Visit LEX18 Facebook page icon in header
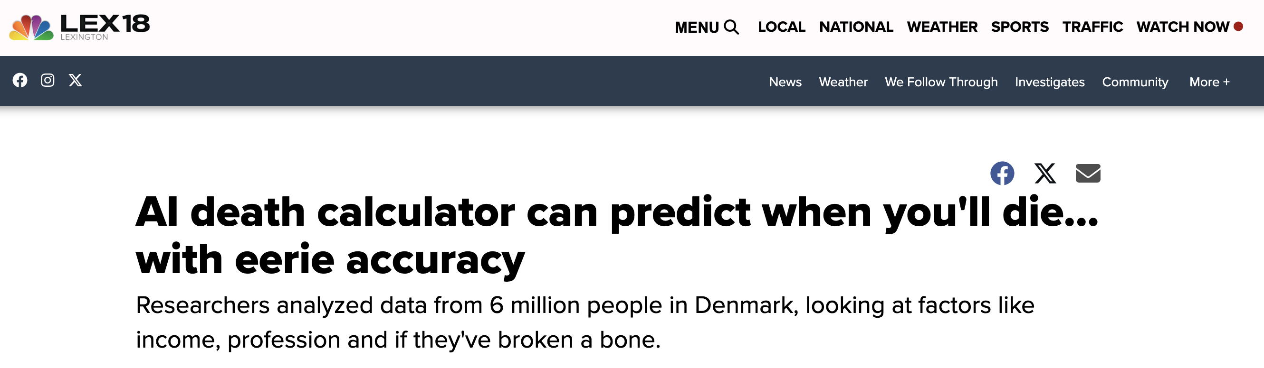1264x368 pixels. tap(20, 80)
